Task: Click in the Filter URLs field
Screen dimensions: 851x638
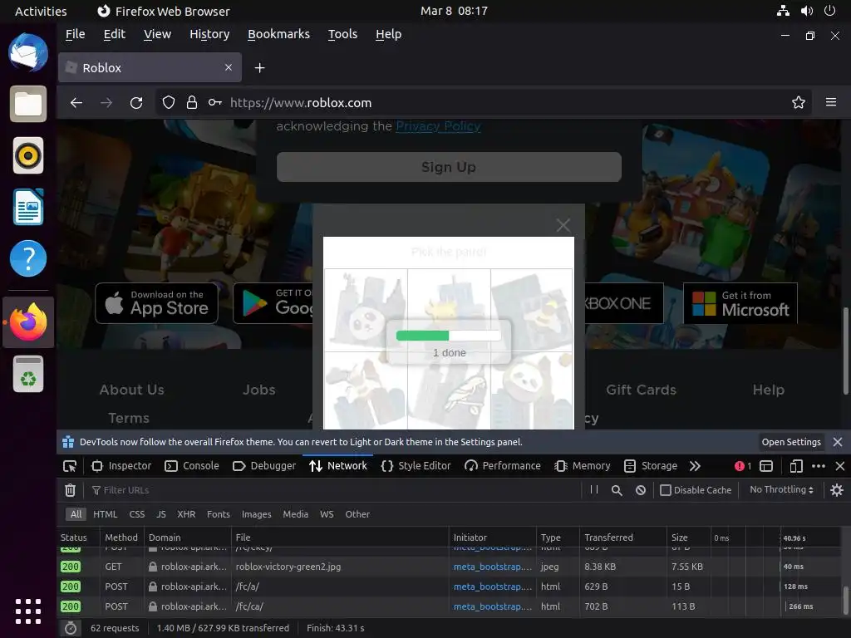Action: coord(337,490)
